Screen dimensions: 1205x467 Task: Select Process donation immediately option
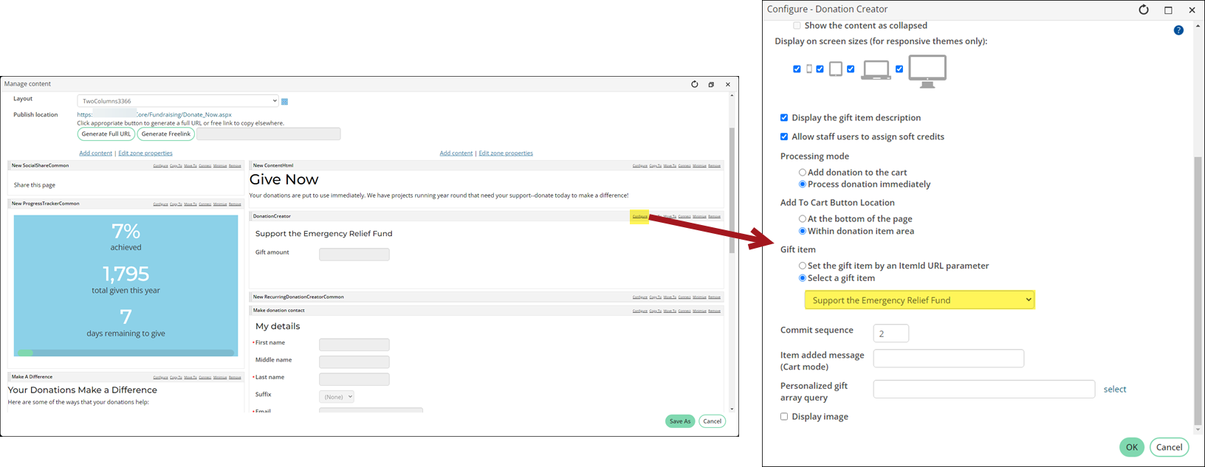(803, 184)
